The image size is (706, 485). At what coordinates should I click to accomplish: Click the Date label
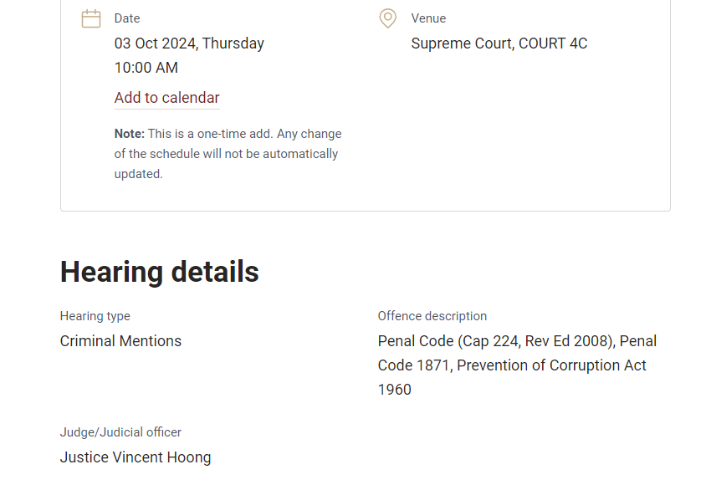pyautogui.click(x=127, y=18)
